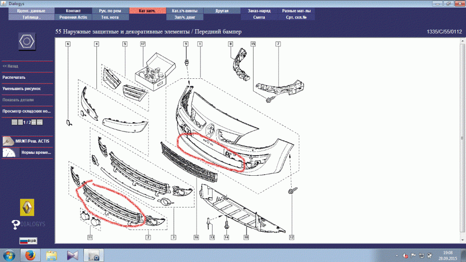The height and width of the screenshot is (262, 466).
Task: Open Разные мат-лы tab
Action: click(296, 11)
